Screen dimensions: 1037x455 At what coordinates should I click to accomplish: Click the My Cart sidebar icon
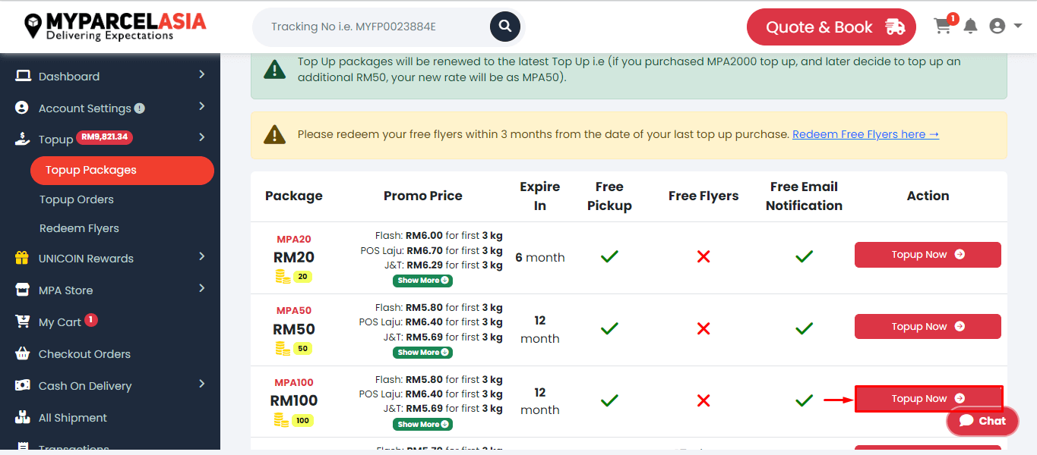click(x=23, y=322)
